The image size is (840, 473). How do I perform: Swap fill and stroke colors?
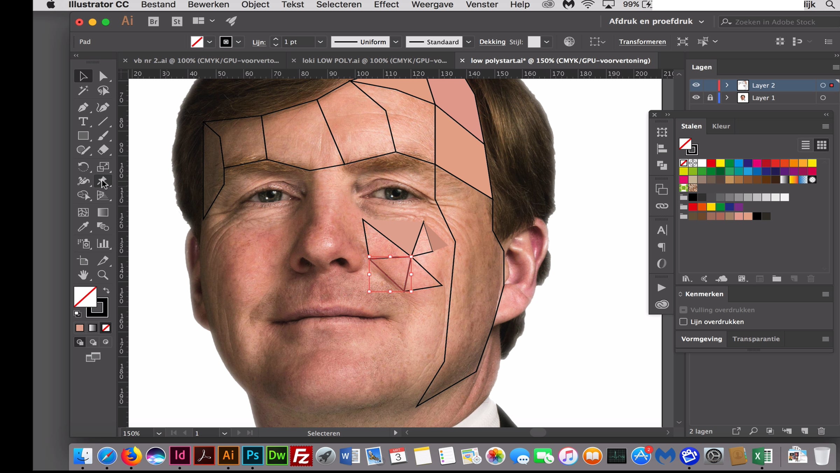[x=106, y=290]
